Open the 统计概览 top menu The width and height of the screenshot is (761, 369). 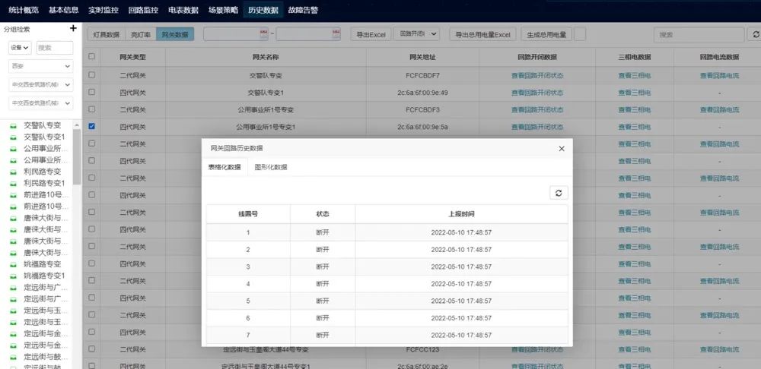pos(24,10)
